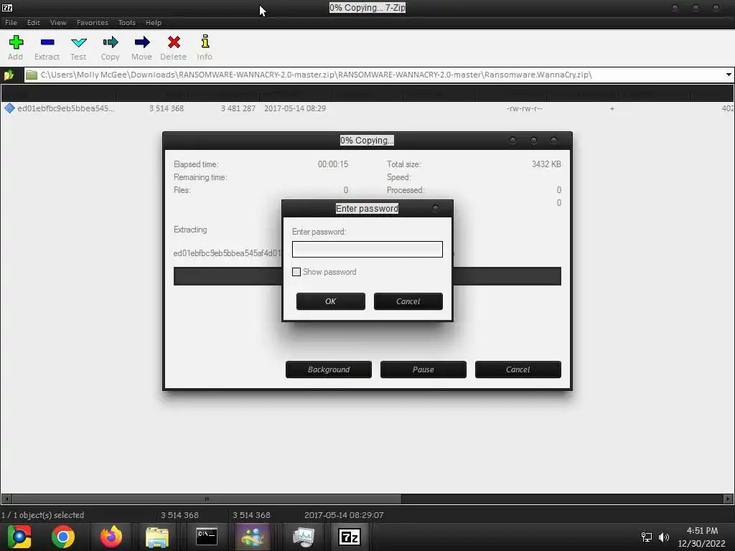This screenshot has width=735, height=551.
Task: Click the red Delete icon
Action: [174, 42]
